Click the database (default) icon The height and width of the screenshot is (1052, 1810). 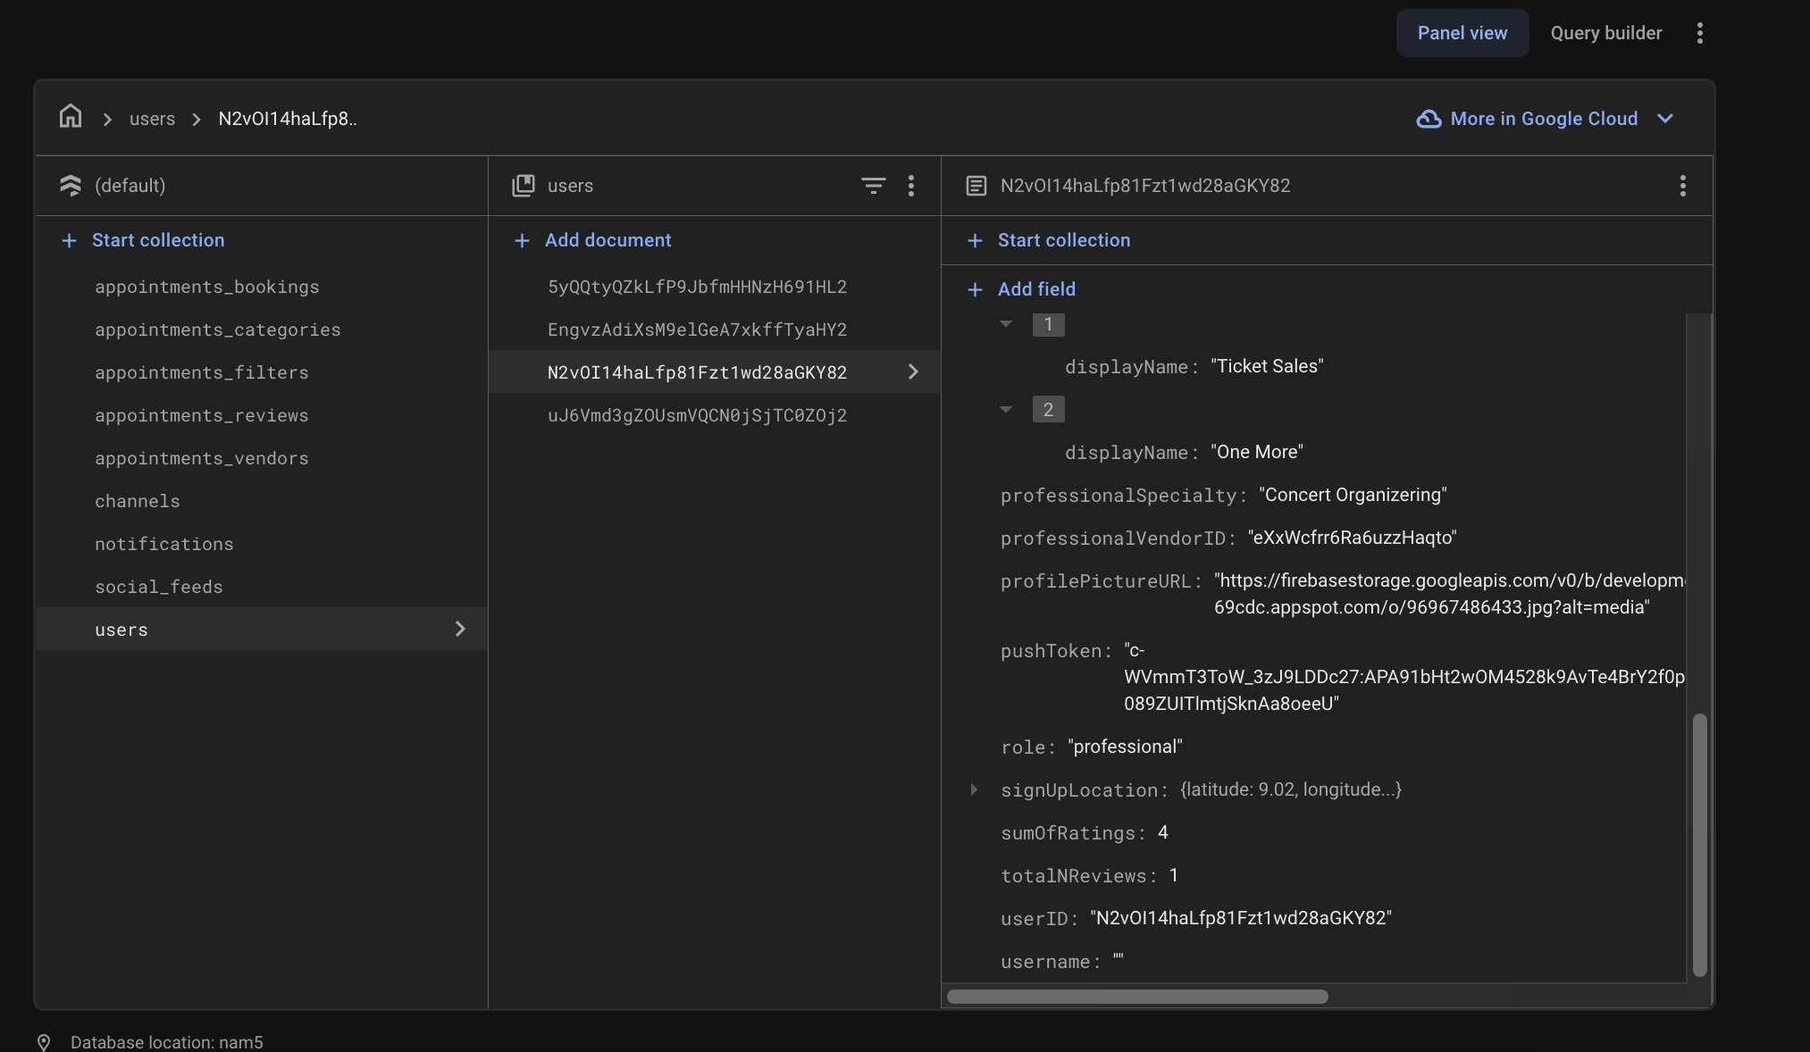[x=71, y=186]
